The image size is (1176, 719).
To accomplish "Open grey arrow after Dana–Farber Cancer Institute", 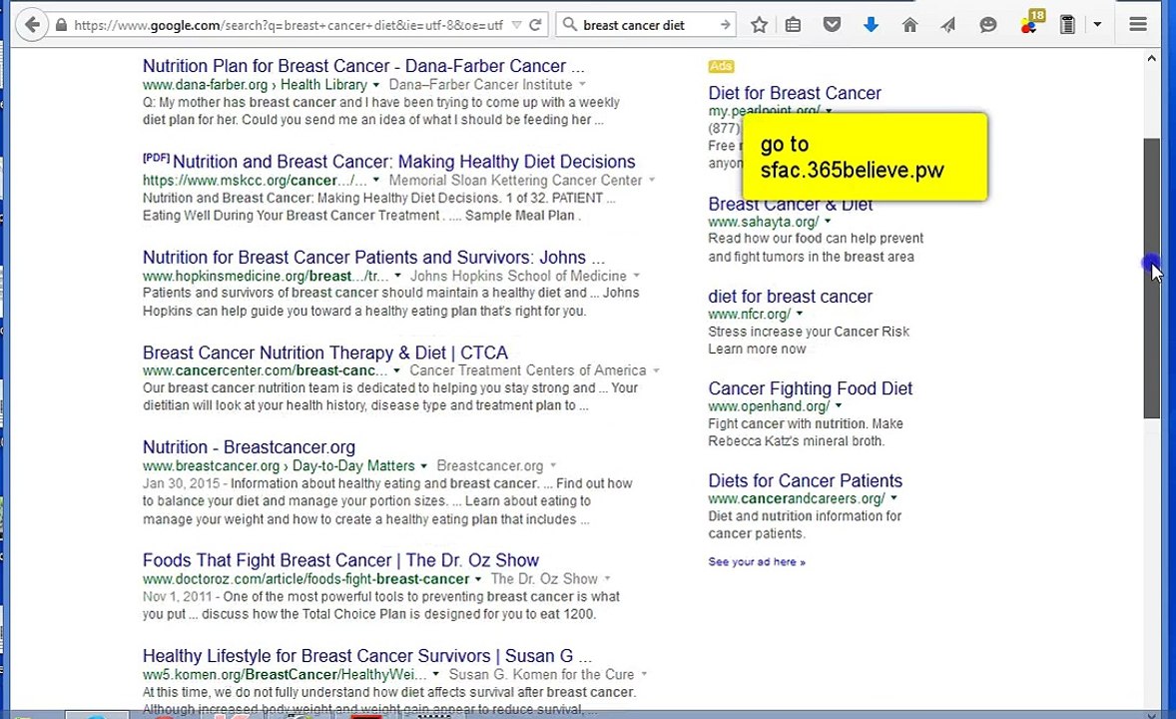I will (x=582, y=85).
